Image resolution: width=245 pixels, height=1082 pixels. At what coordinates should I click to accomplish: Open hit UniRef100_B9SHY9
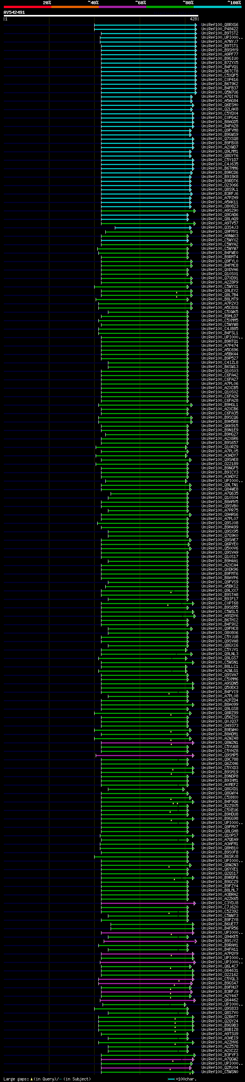coord(219,50)
